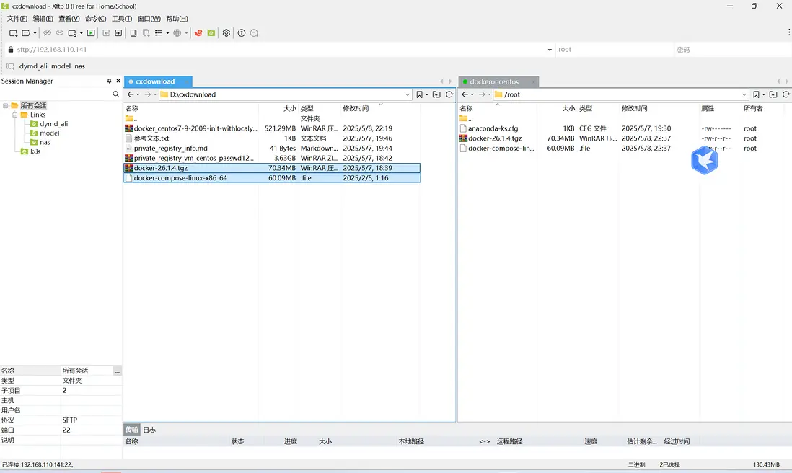The image size is (792, 473).
Task: Collapse the 所有会话 tree node
Action: point(5,106)
